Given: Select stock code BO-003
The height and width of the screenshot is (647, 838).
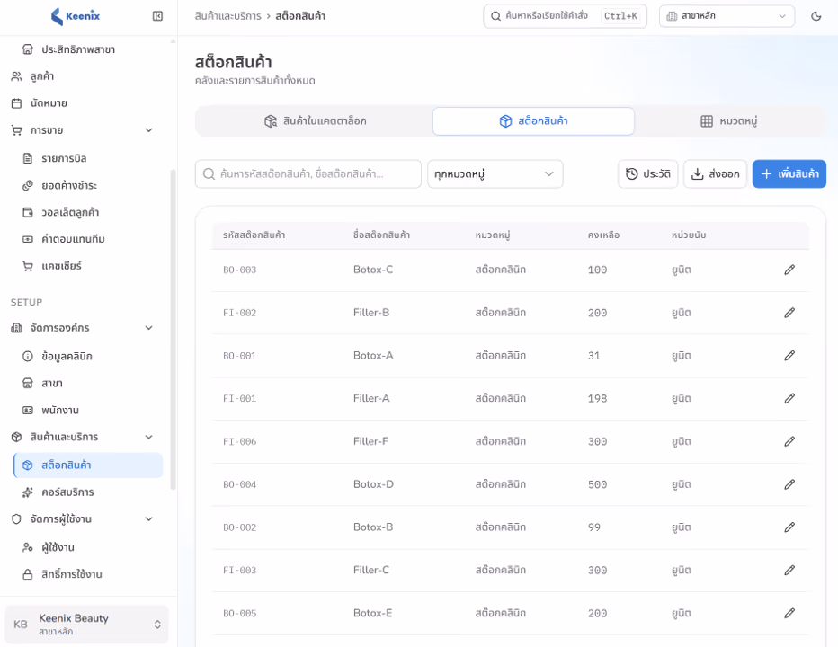Looking at the screenshot, I should 239,270.
